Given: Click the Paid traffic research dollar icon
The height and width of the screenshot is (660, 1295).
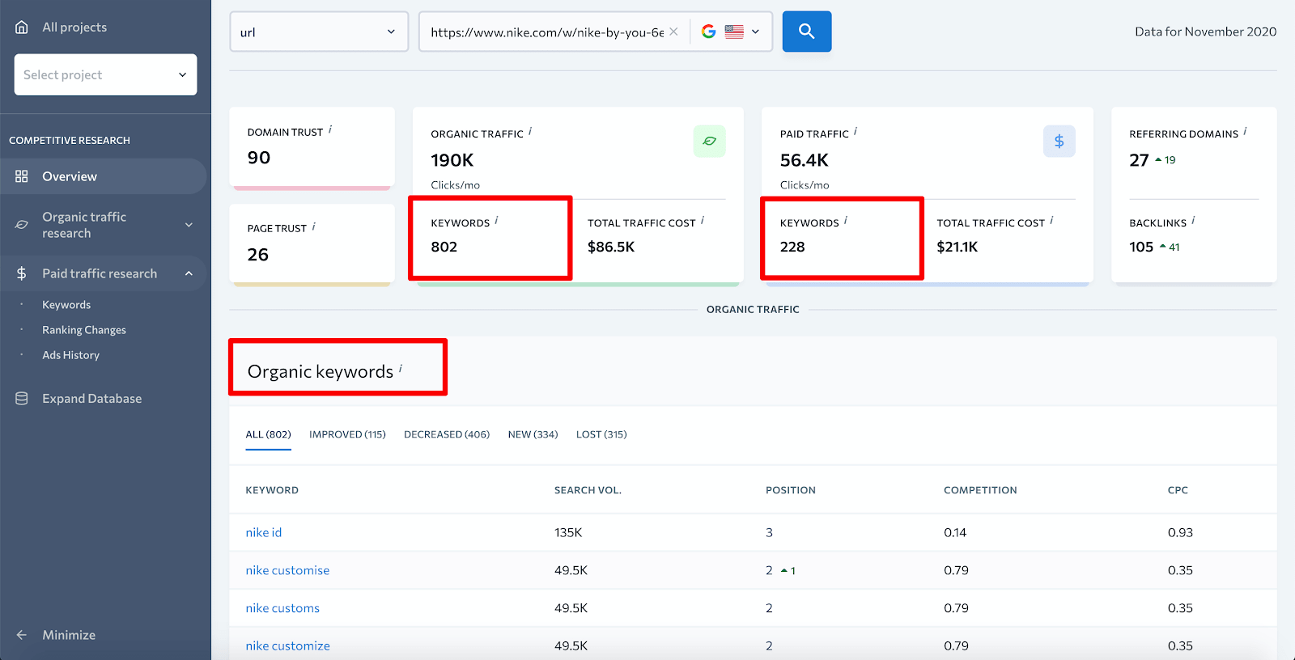Looking at the screenshot, I should click(22, 273).
